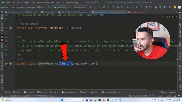182x102 pixels.
Task: Open the Refactor menu
Action: click(40, 3)
